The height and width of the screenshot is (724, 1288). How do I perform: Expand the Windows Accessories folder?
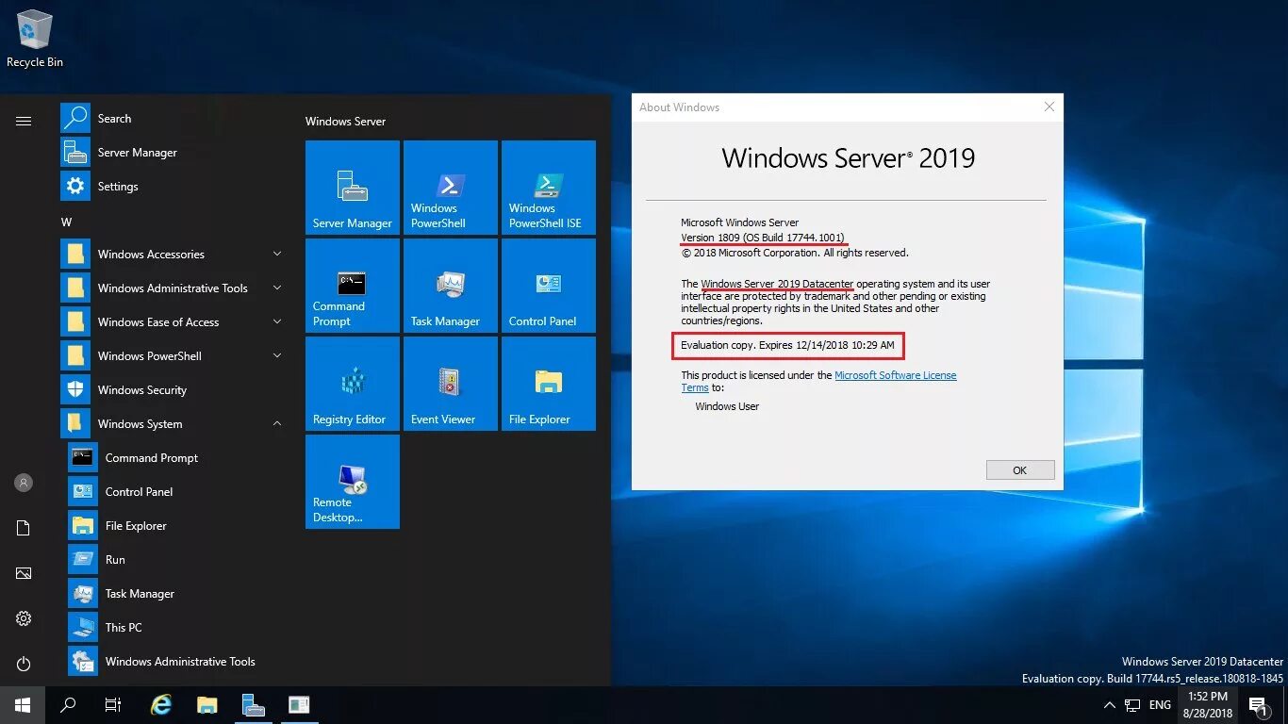coord(174,255)
